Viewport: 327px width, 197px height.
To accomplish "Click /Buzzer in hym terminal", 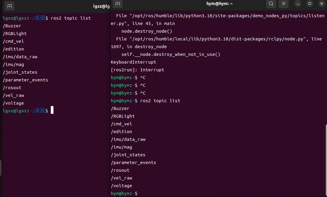I will pyautogui.click(x=120, y=108).
